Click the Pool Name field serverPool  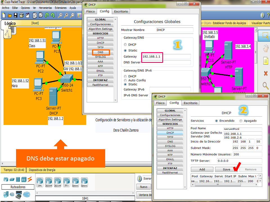(243, 129)
